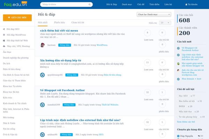The width and height of the screenshot is (209, 139).
Task: Select Doanh nghiệp địa phương category
Action: click(16, 58)
